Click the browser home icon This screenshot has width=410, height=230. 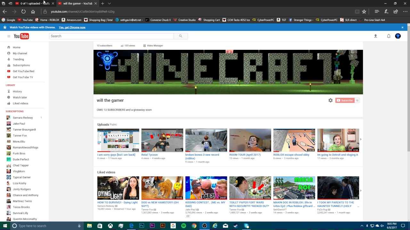coord(33,11)
